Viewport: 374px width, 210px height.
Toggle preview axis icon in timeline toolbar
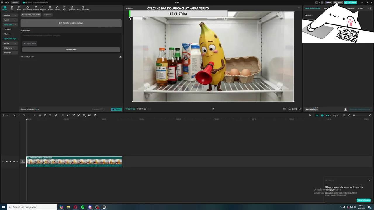tap(335, 116)
